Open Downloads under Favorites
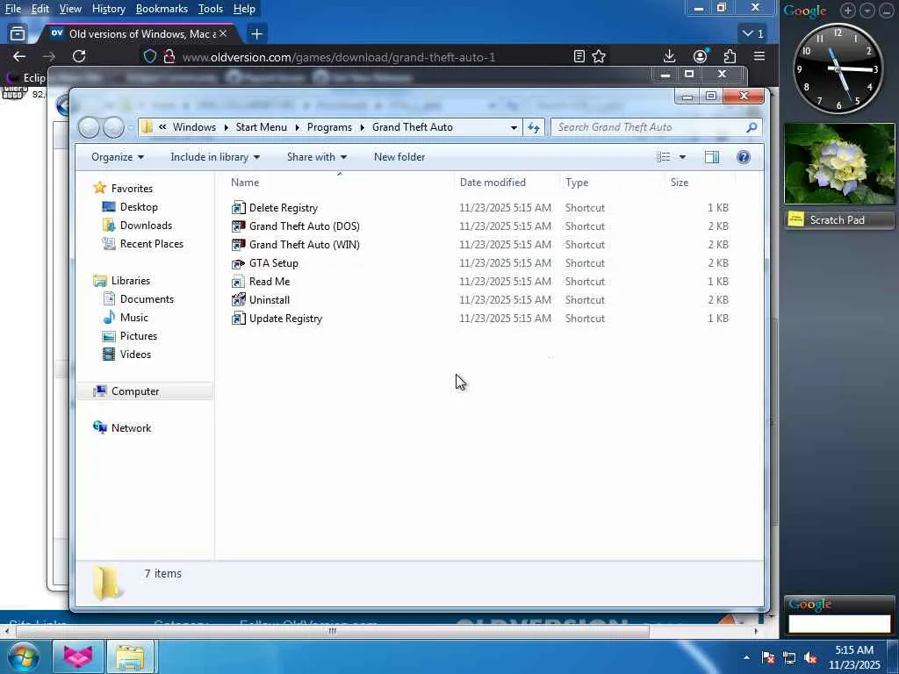899x674 pixels. (147, 226)
